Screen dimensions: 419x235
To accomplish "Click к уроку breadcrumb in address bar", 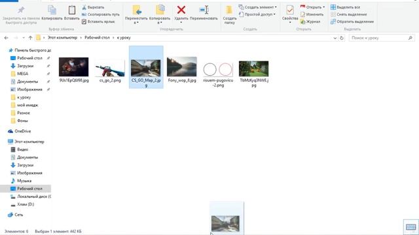I will click(x=124, y=38).
